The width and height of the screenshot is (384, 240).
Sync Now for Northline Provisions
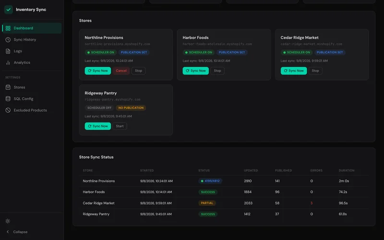pos(98,71)
